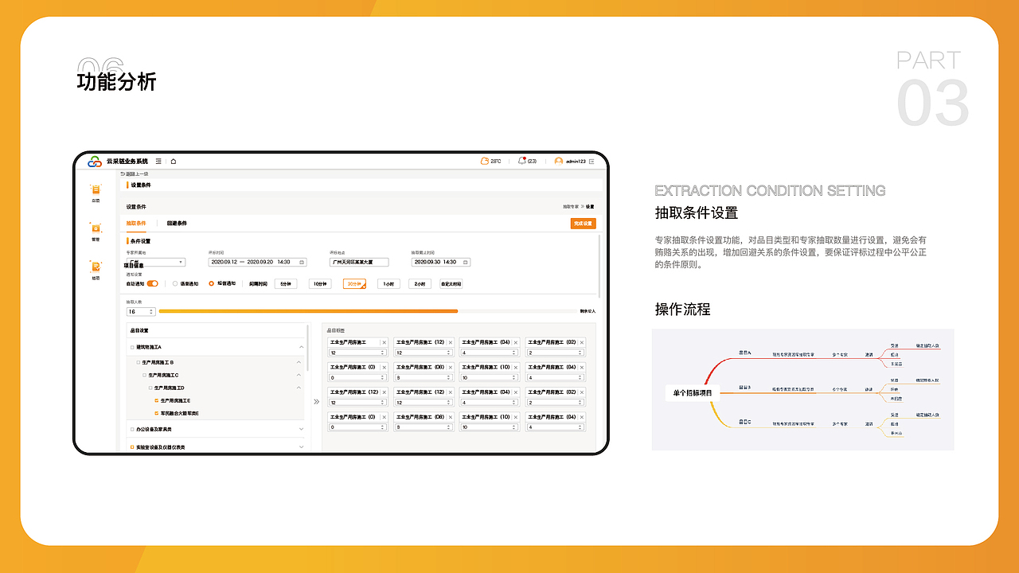Switch to the 抽取条件 tab
Image resolution: width=1019 pixels, height=573 pixels.
[x=136, y=224]
